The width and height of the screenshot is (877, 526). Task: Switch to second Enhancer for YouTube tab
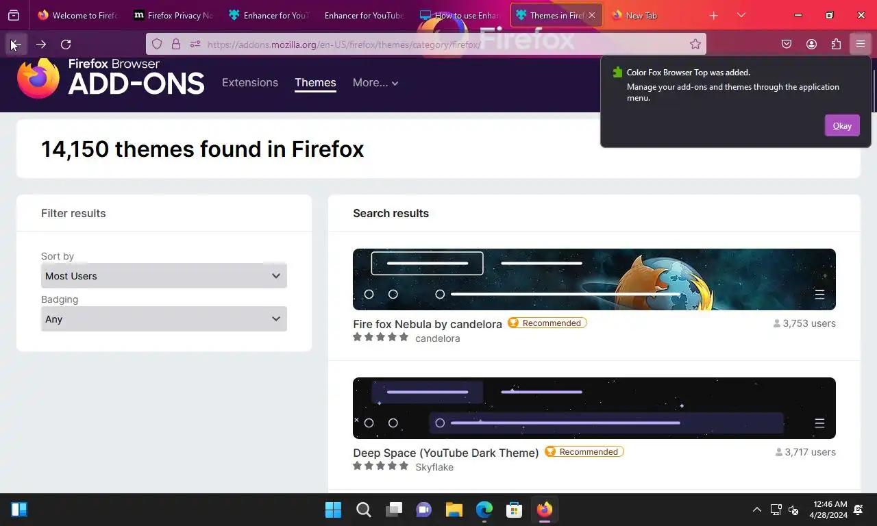pos(365,15)
